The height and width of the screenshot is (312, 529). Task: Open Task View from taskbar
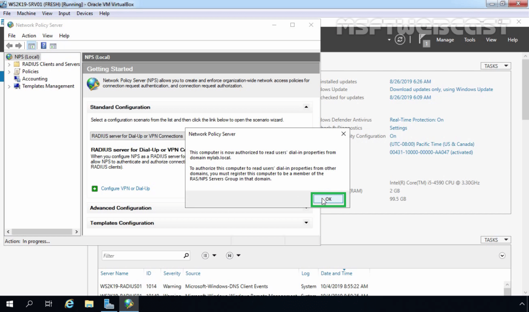point(49,304)
